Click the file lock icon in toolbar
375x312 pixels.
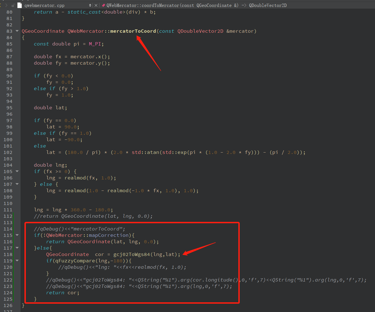(x=13, y=5)
